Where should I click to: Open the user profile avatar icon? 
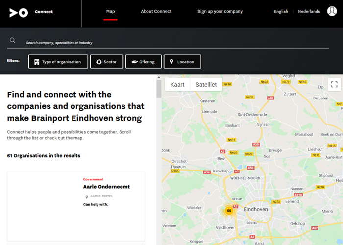point(332,11)
